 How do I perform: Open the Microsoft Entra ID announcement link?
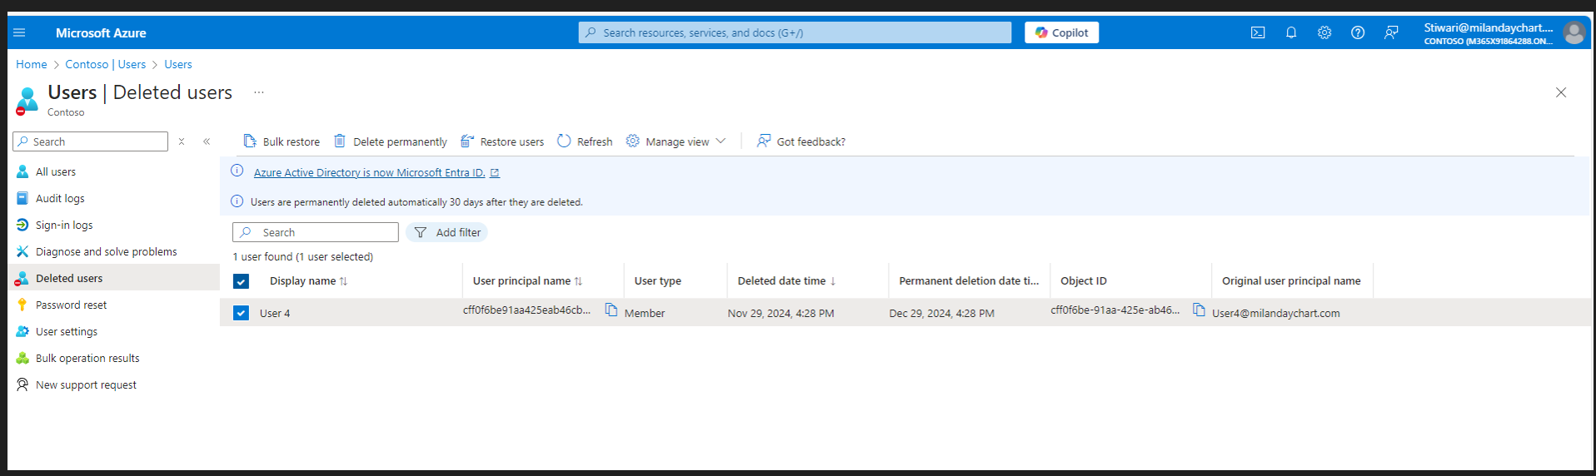[x=369, y=172]
